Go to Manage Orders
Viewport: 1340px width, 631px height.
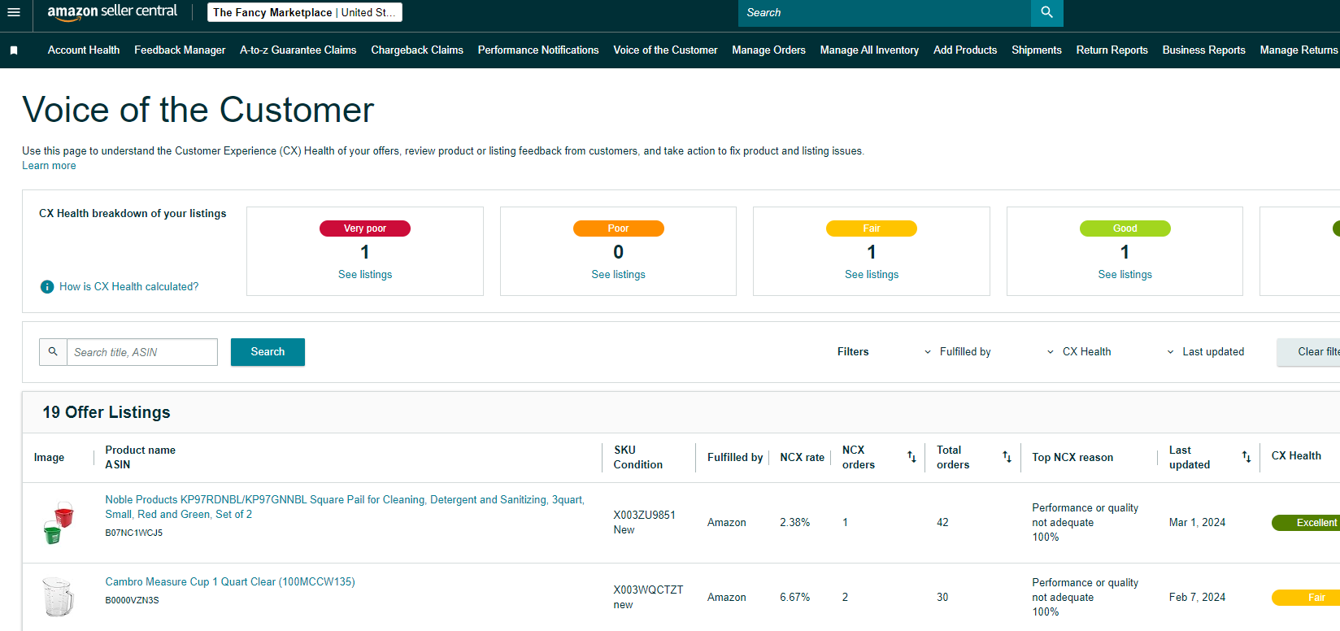point(768,50)
